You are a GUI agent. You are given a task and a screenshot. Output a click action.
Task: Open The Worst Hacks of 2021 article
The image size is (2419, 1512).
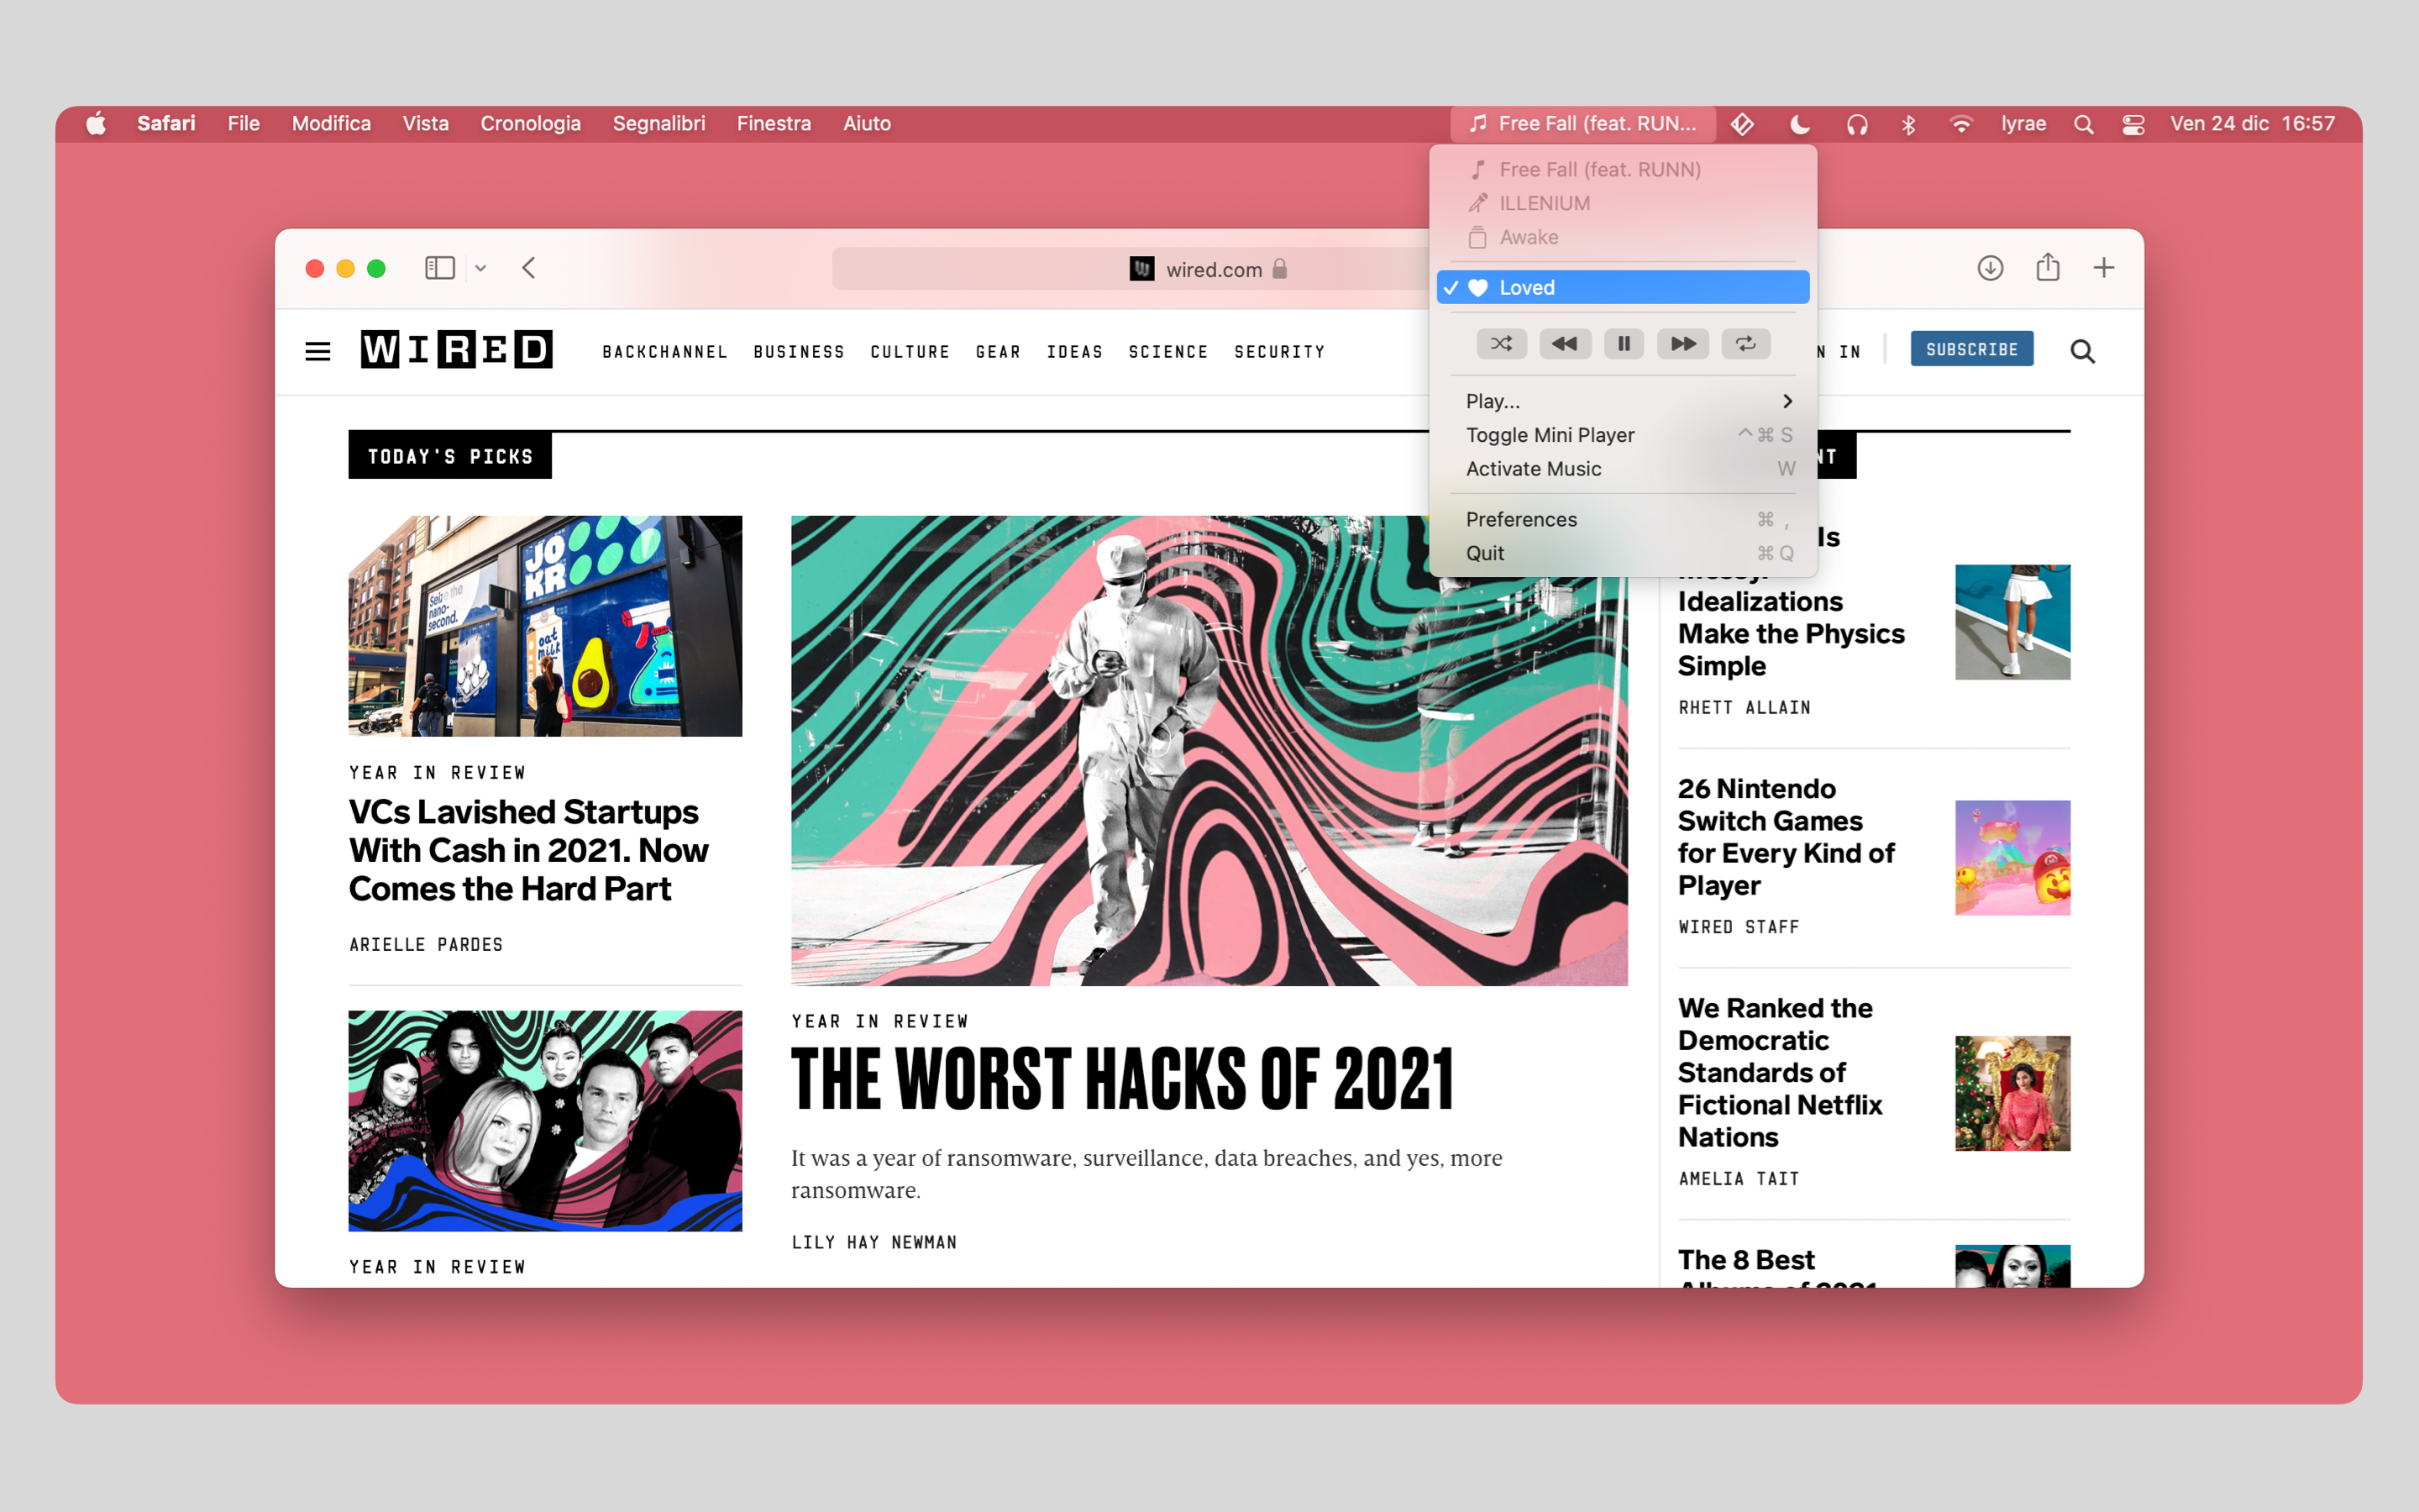[1121, 1080]
